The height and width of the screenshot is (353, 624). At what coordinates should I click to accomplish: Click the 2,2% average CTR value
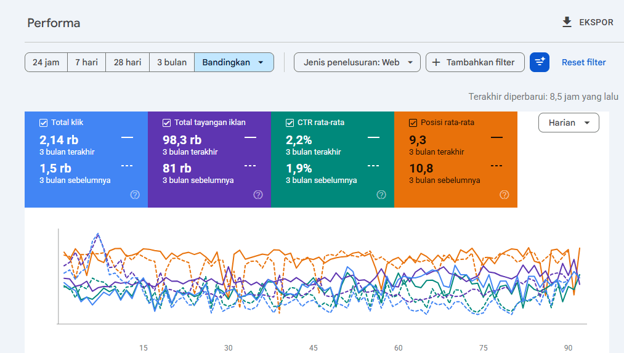point(299,140)
